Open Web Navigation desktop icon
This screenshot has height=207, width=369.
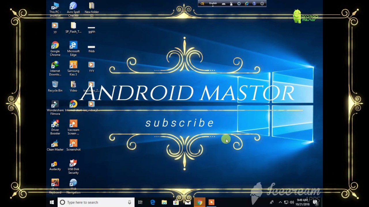coord(73,186)
